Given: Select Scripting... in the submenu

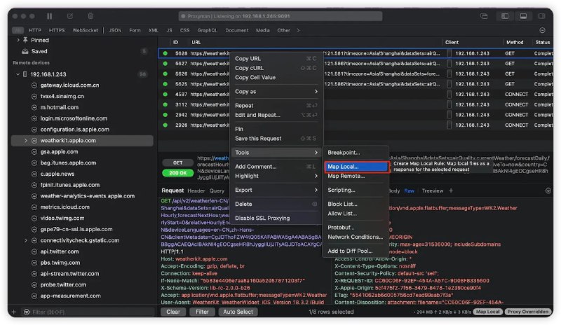Looking at the screenshot, I should pyautogui.click(x=356, y=190).
